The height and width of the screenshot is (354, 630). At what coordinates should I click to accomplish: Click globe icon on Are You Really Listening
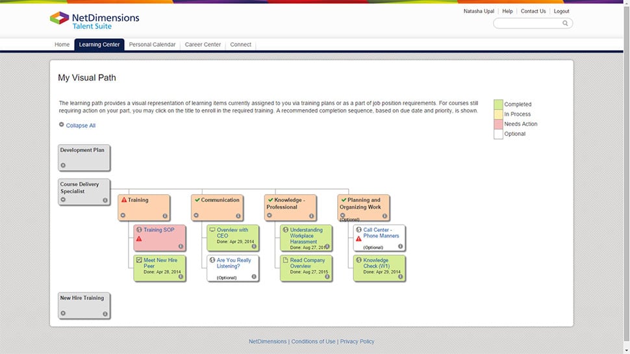tap(212, 260)
